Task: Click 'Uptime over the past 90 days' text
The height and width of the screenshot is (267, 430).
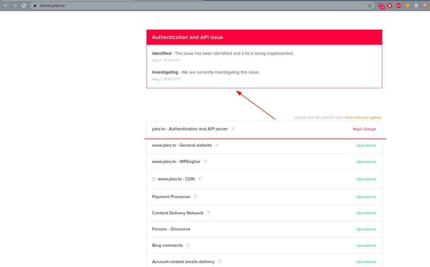Action: pos(319,118)
